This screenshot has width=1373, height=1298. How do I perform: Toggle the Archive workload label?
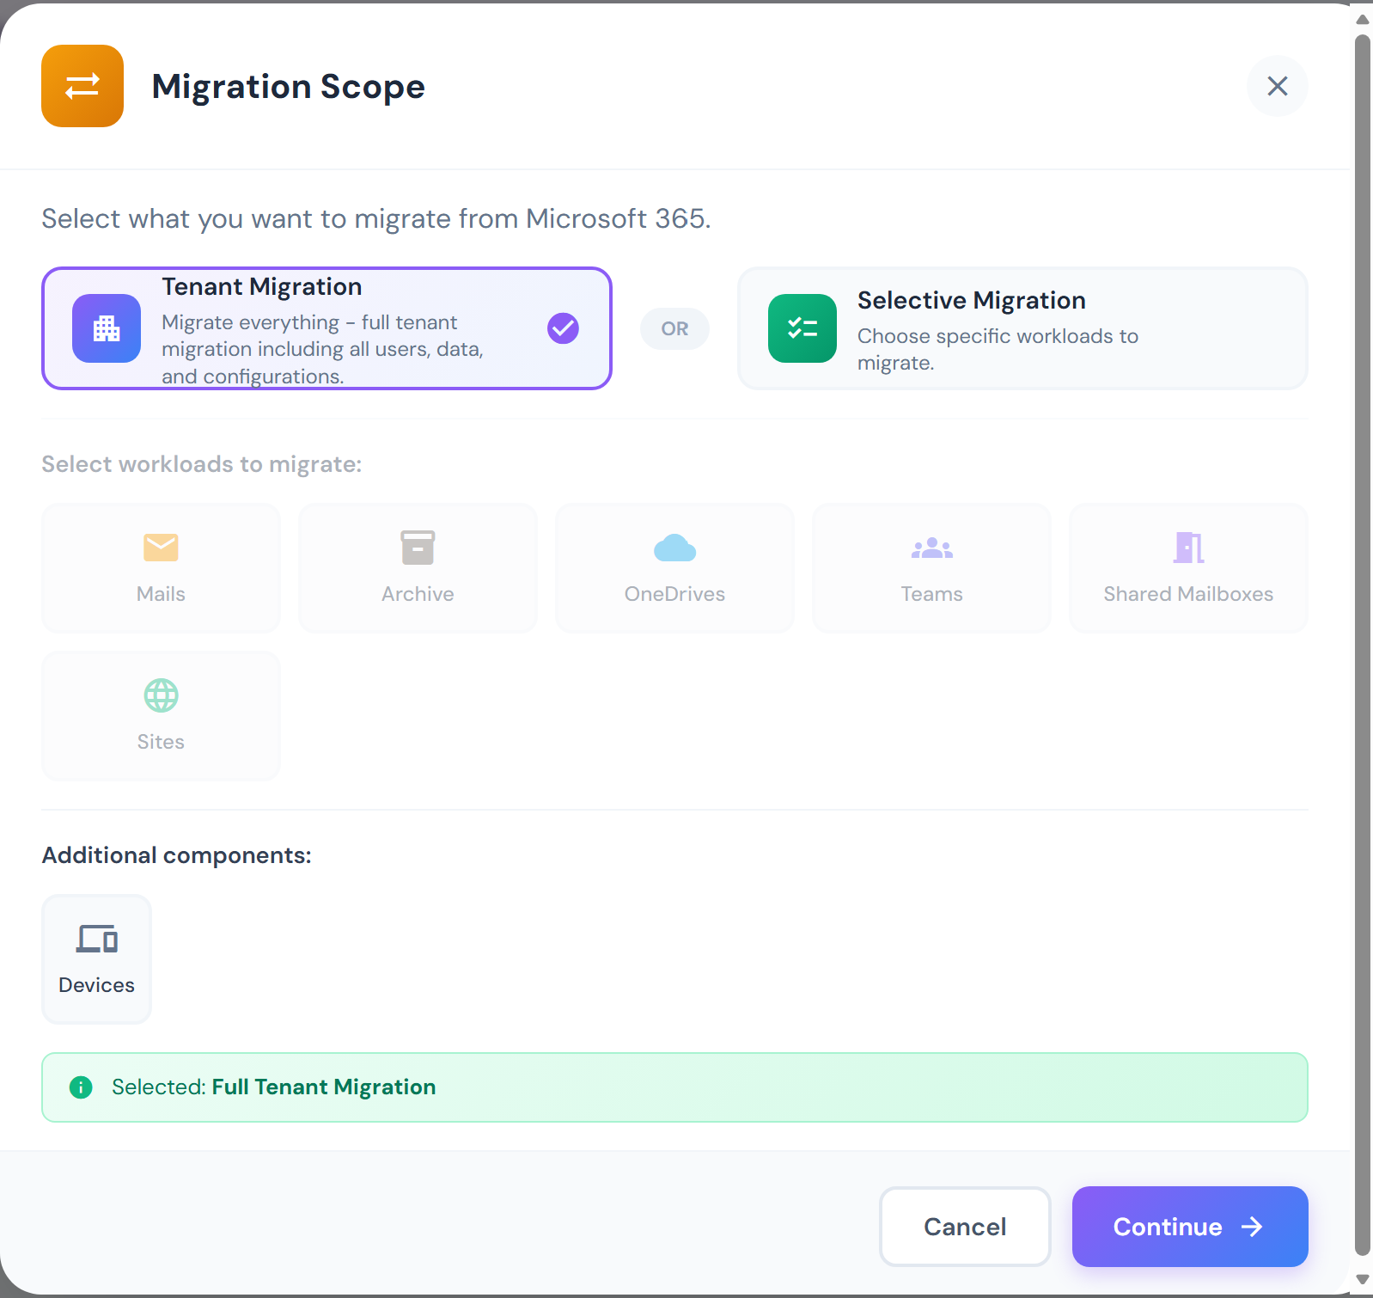pyautogui.click(x=418, y=594)
